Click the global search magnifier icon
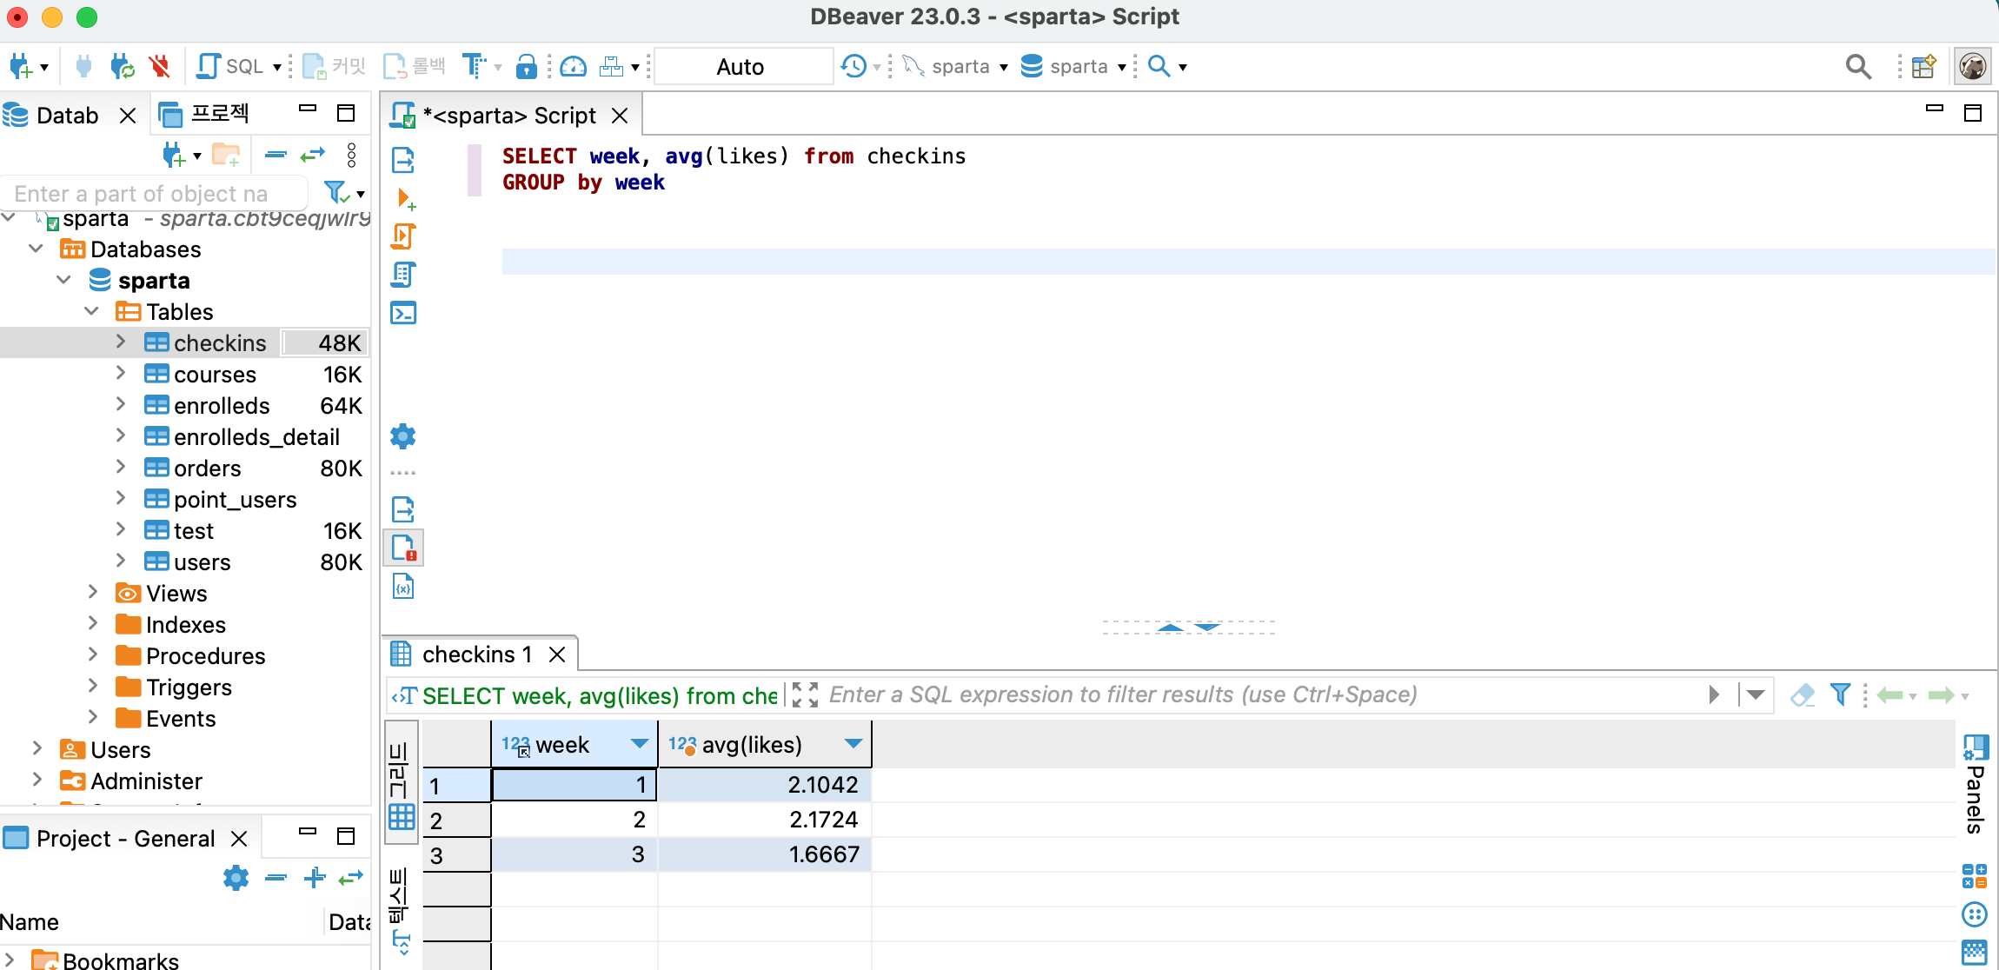Viewport: 1999px width, 970px height. [1858, 67]
